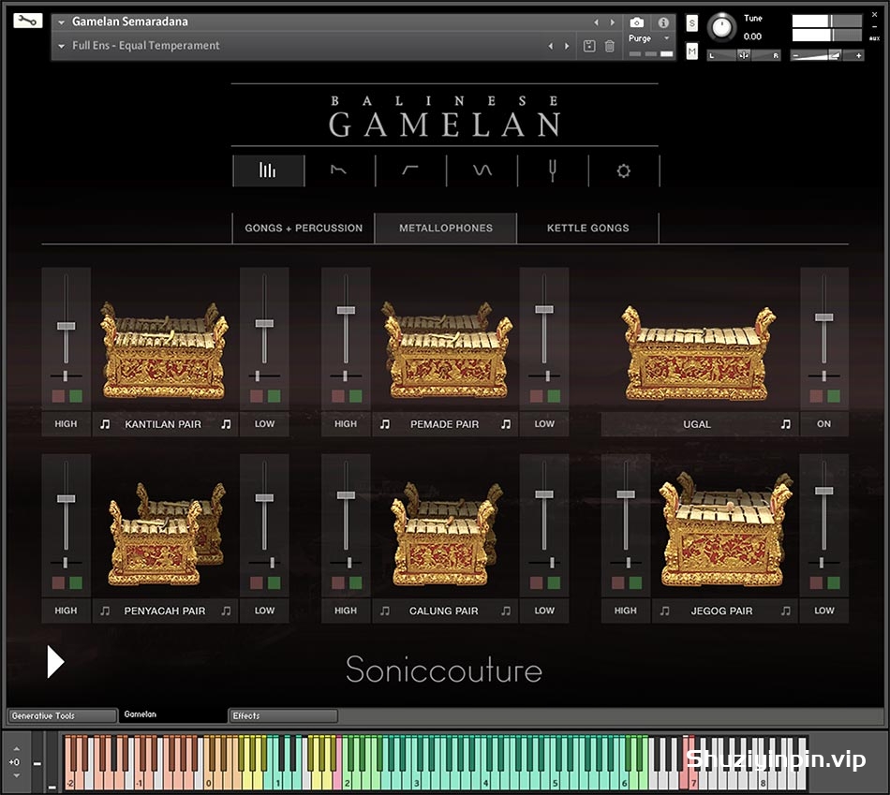Screen dimensions: 890x795
Task: Toggle green square under Kantilan High fader
Action: click(x=76, y=396)
